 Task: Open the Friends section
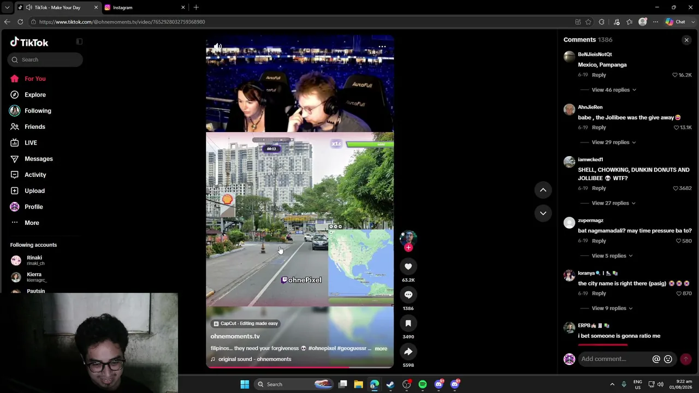35,127
